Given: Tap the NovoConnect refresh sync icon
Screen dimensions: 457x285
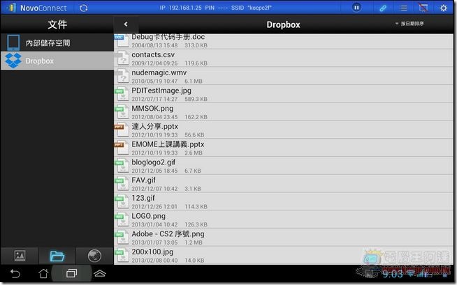Looking at the screenshot, I should point(83,8).
